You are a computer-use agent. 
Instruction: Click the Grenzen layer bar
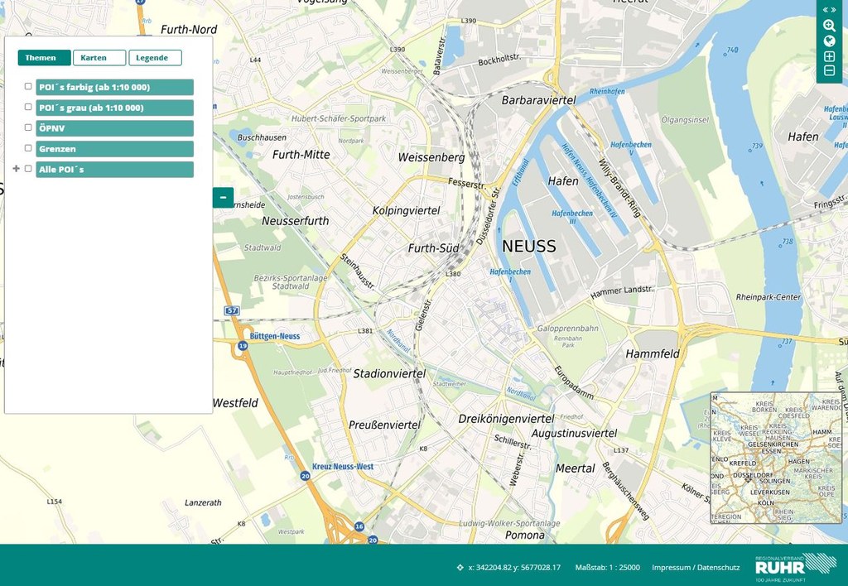114,149
